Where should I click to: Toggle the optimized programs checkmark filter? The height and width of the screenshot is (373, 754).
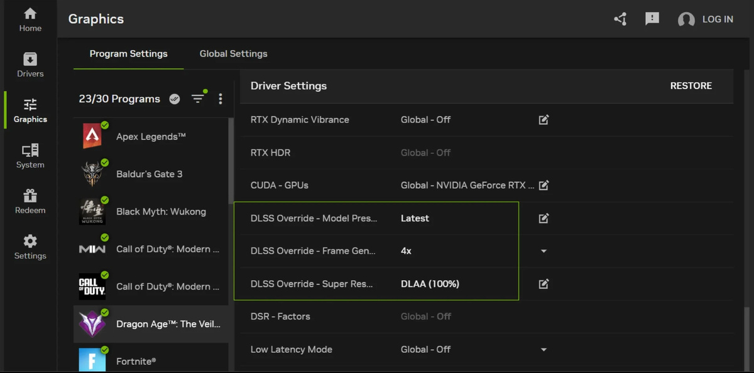pos(175,99)
